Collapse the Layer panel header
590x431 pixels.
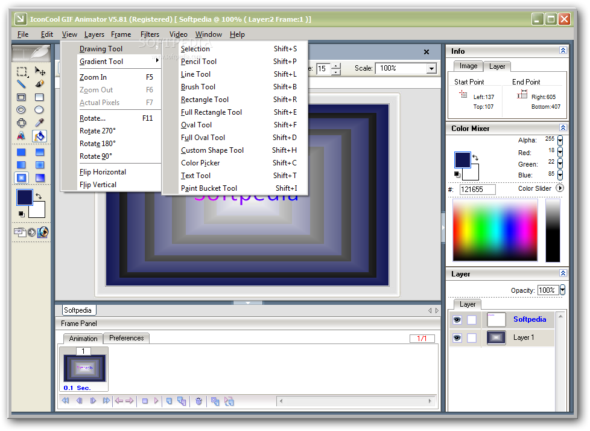563,273
